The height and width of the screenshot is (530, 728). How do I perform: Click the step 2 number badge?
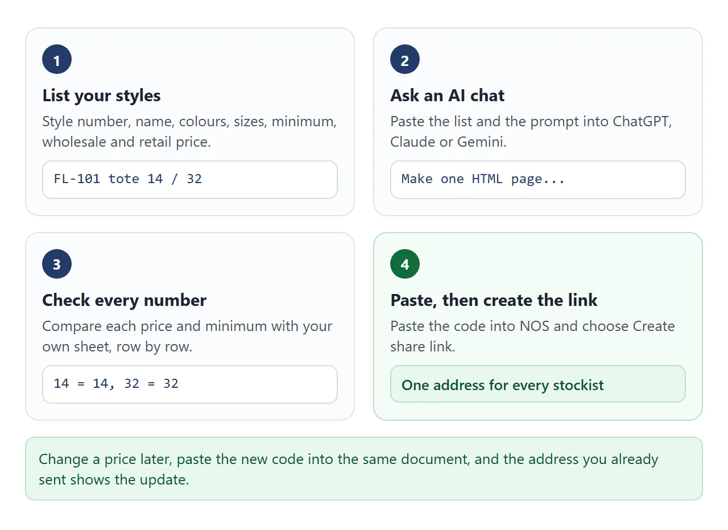pos(405,59)
